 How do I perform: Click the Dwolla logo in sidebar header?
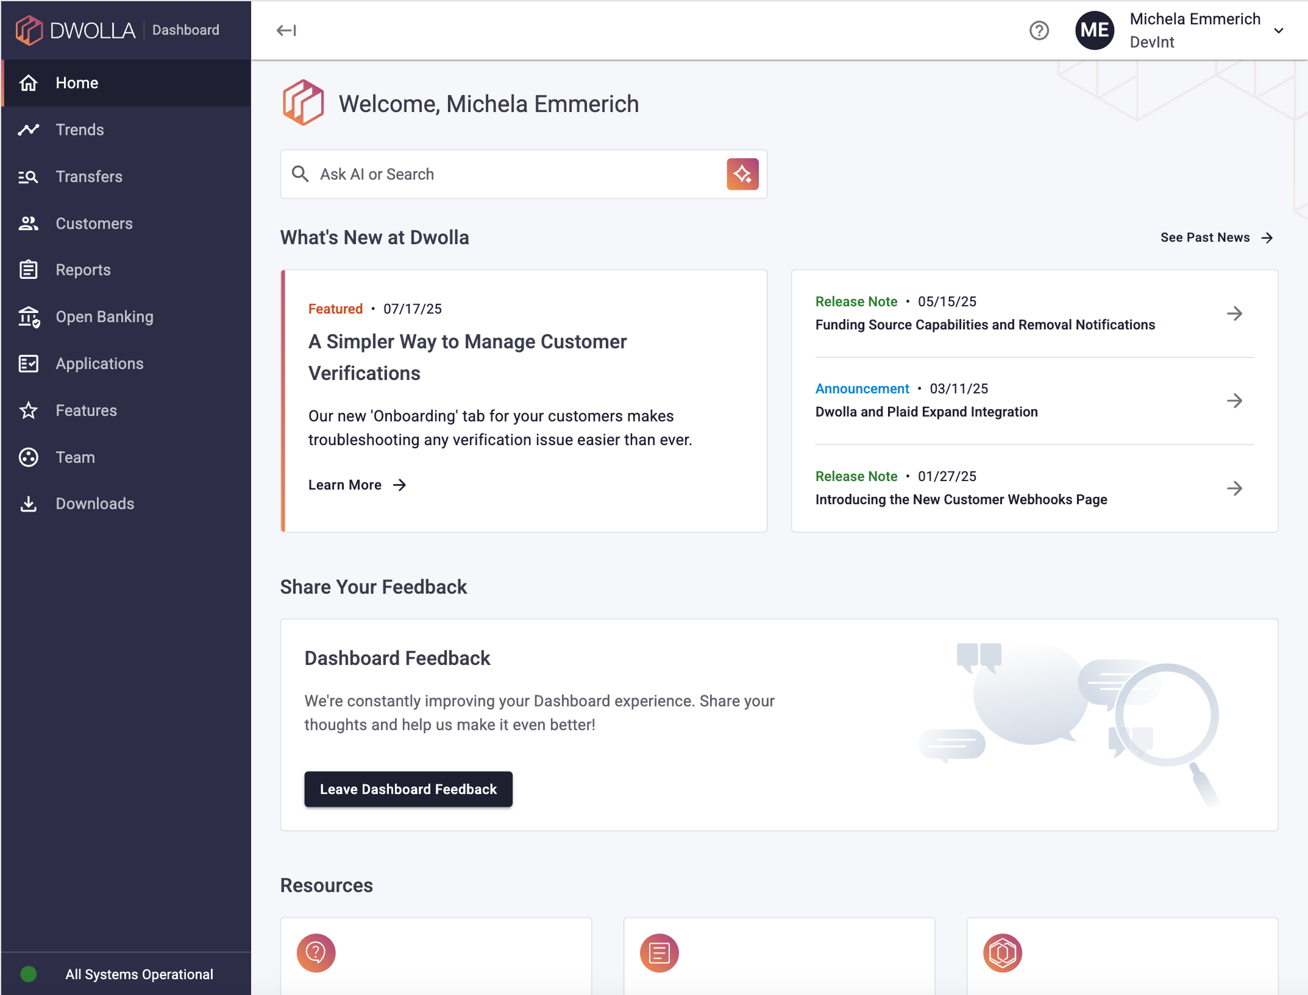pos(76,30)
